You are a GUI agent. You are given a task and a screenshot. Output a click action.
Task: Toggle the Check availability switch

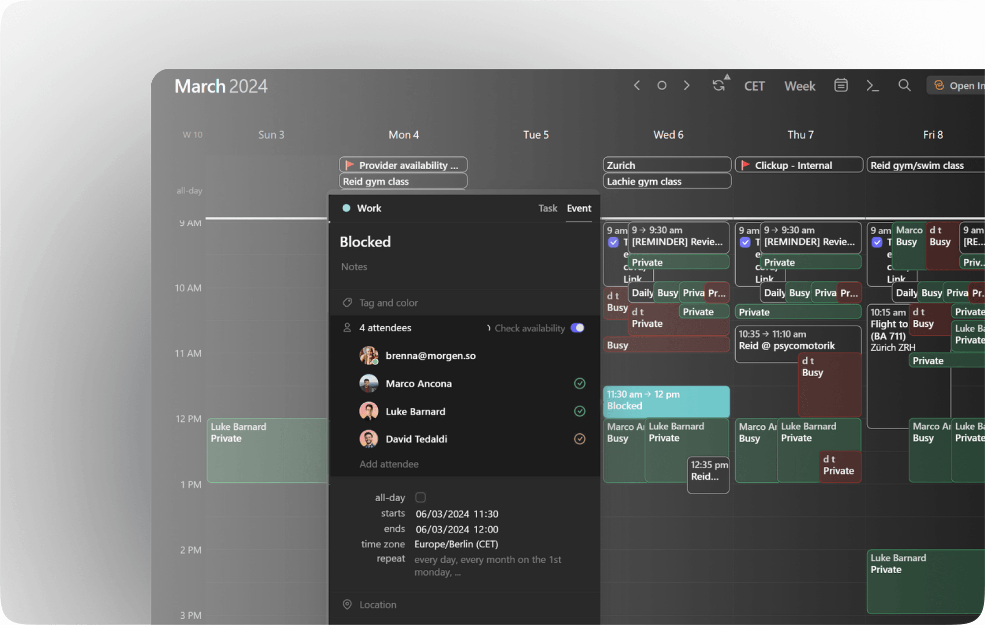pos(577,328)
